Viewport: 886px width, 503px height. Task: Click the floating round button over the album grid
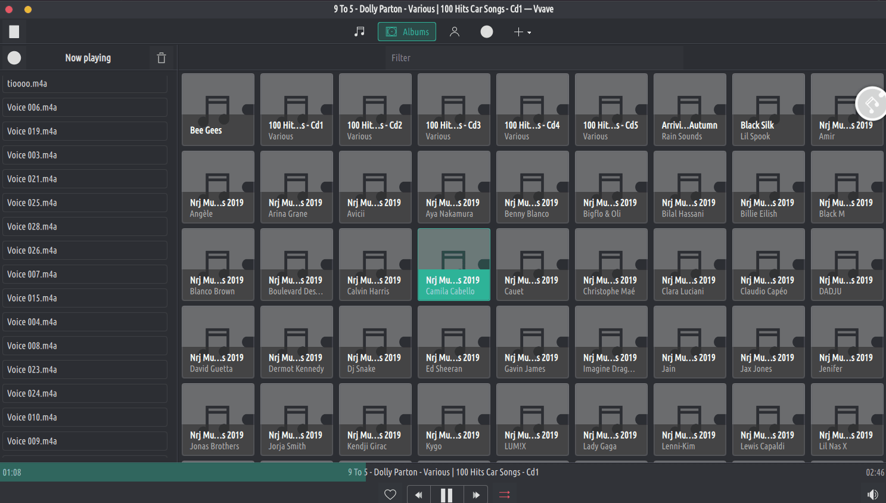(871, 104)
